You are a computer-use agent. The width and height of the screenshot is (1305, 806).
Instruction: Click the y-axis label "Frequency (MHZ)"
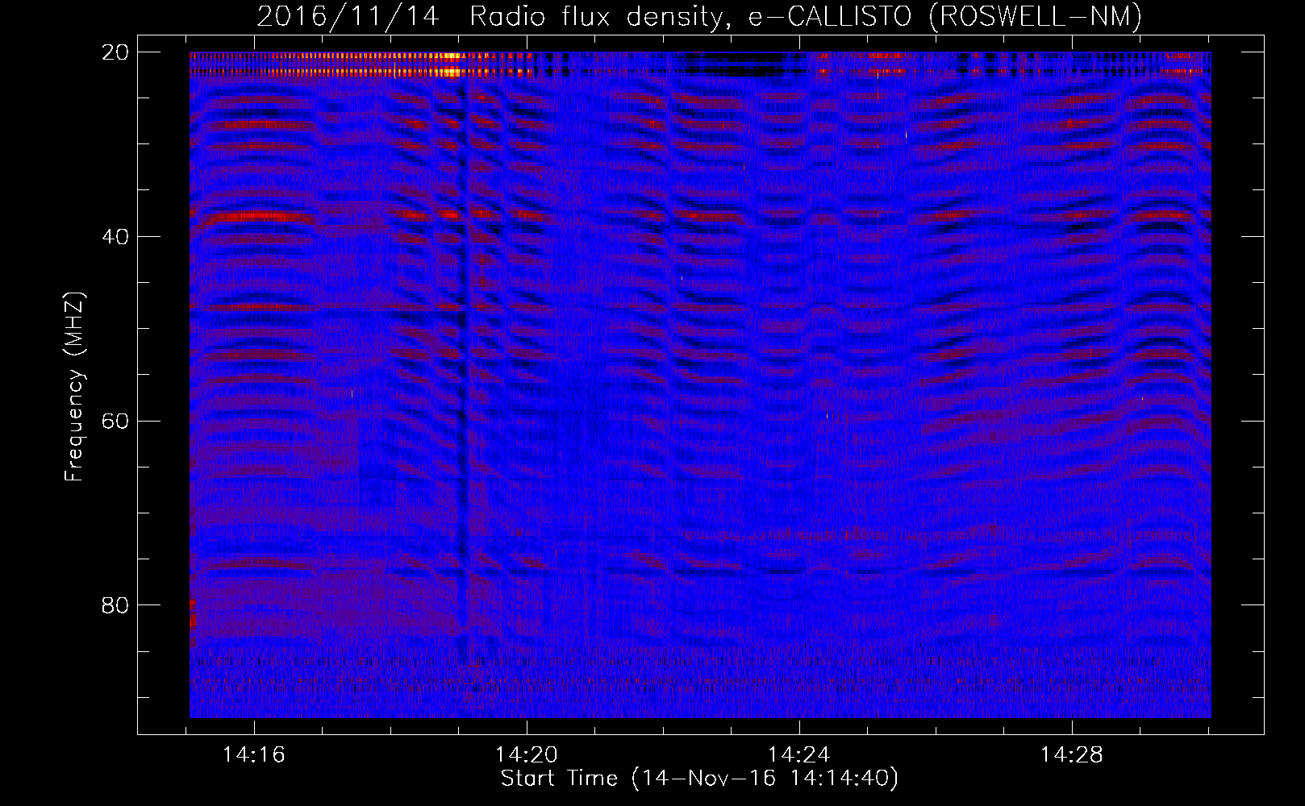74,387
